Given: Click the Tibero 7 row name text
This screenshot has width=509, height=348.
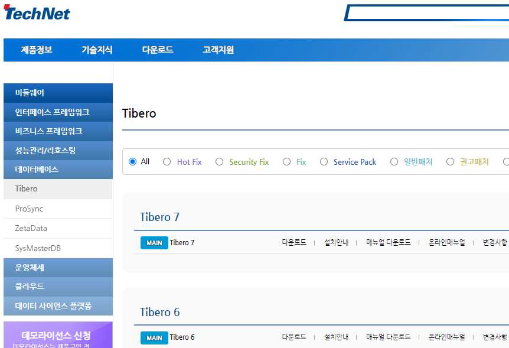Looking at the screenshot, I should [x=182, y=243].
